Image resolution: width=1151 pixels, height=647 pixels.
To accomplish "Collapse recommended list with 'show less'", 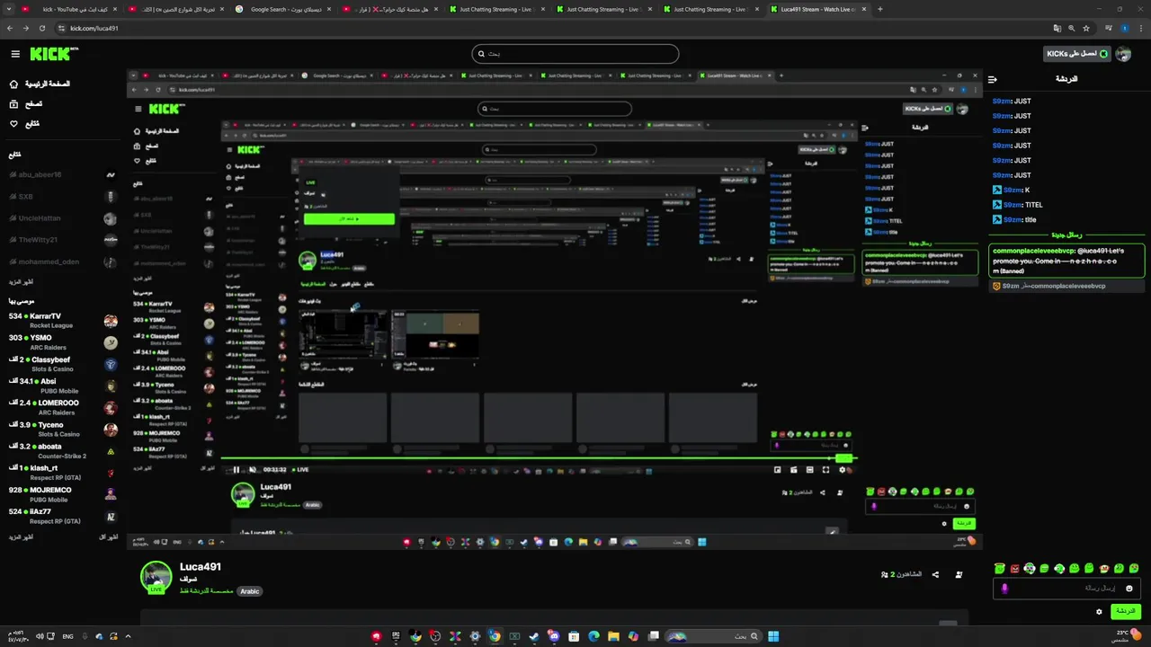I will pos(108,536).
